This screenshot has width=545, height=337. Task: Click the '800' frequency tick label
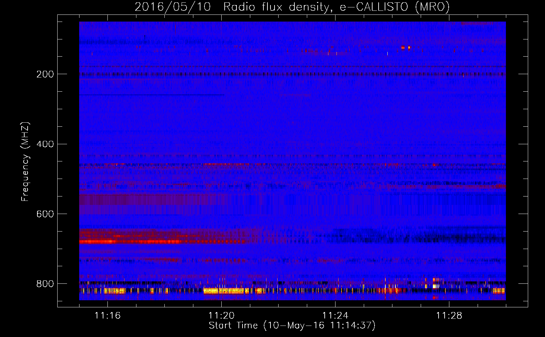pyautogui.click(x=45, y=284)
